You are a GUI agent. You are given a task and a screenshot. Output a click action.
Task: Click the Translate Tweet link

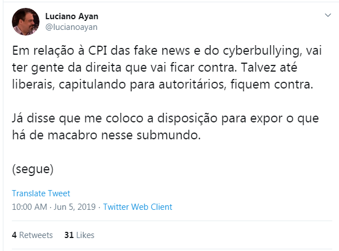(x=41, y=193)
